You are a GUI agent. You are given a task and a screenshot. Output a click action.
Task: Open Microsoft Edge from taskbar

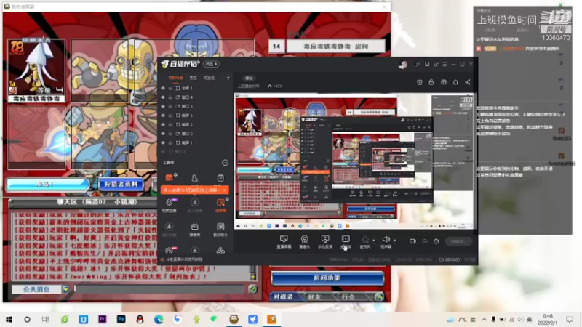pos(159,319)
